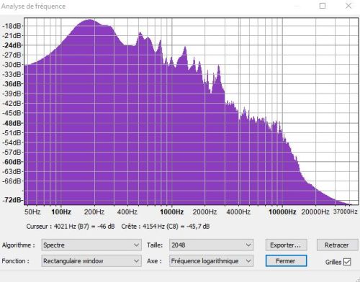Screen dimensions: 360x282
Task: Open the Algorithme dropdown showing Spectre
Action: coord(91,245)
